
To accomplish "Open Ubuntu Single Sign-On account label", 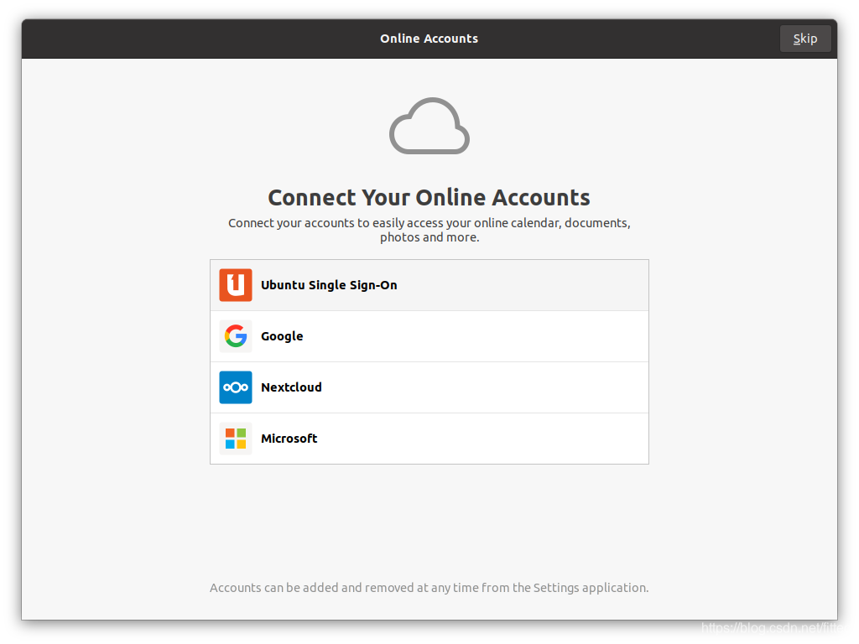I will click(329, 285).
